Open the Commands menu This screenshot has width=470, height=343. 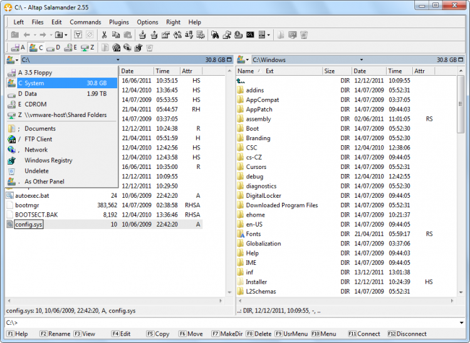[85, 22]
